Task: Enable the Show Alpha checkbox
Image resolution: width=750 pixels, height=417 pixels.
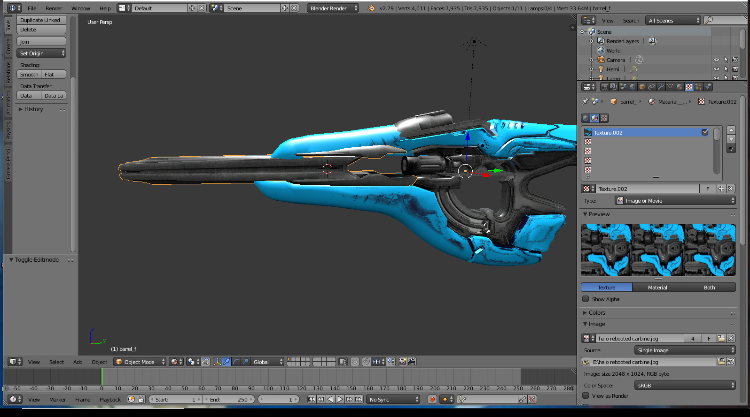Action: pyautogui.click(x=586, y=299)
